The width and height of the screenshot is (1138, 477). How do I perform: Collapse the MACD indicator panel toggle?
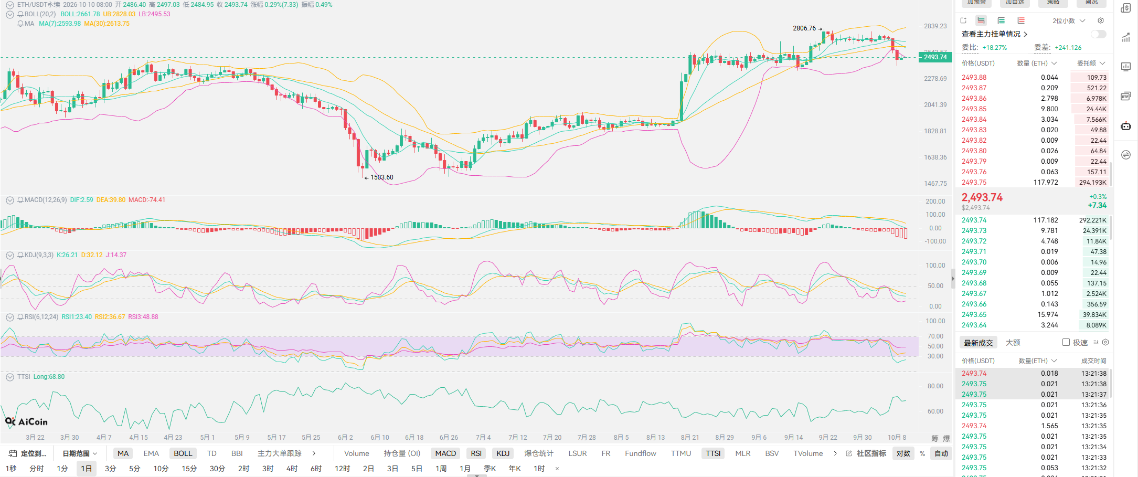(x=9, y=200)
